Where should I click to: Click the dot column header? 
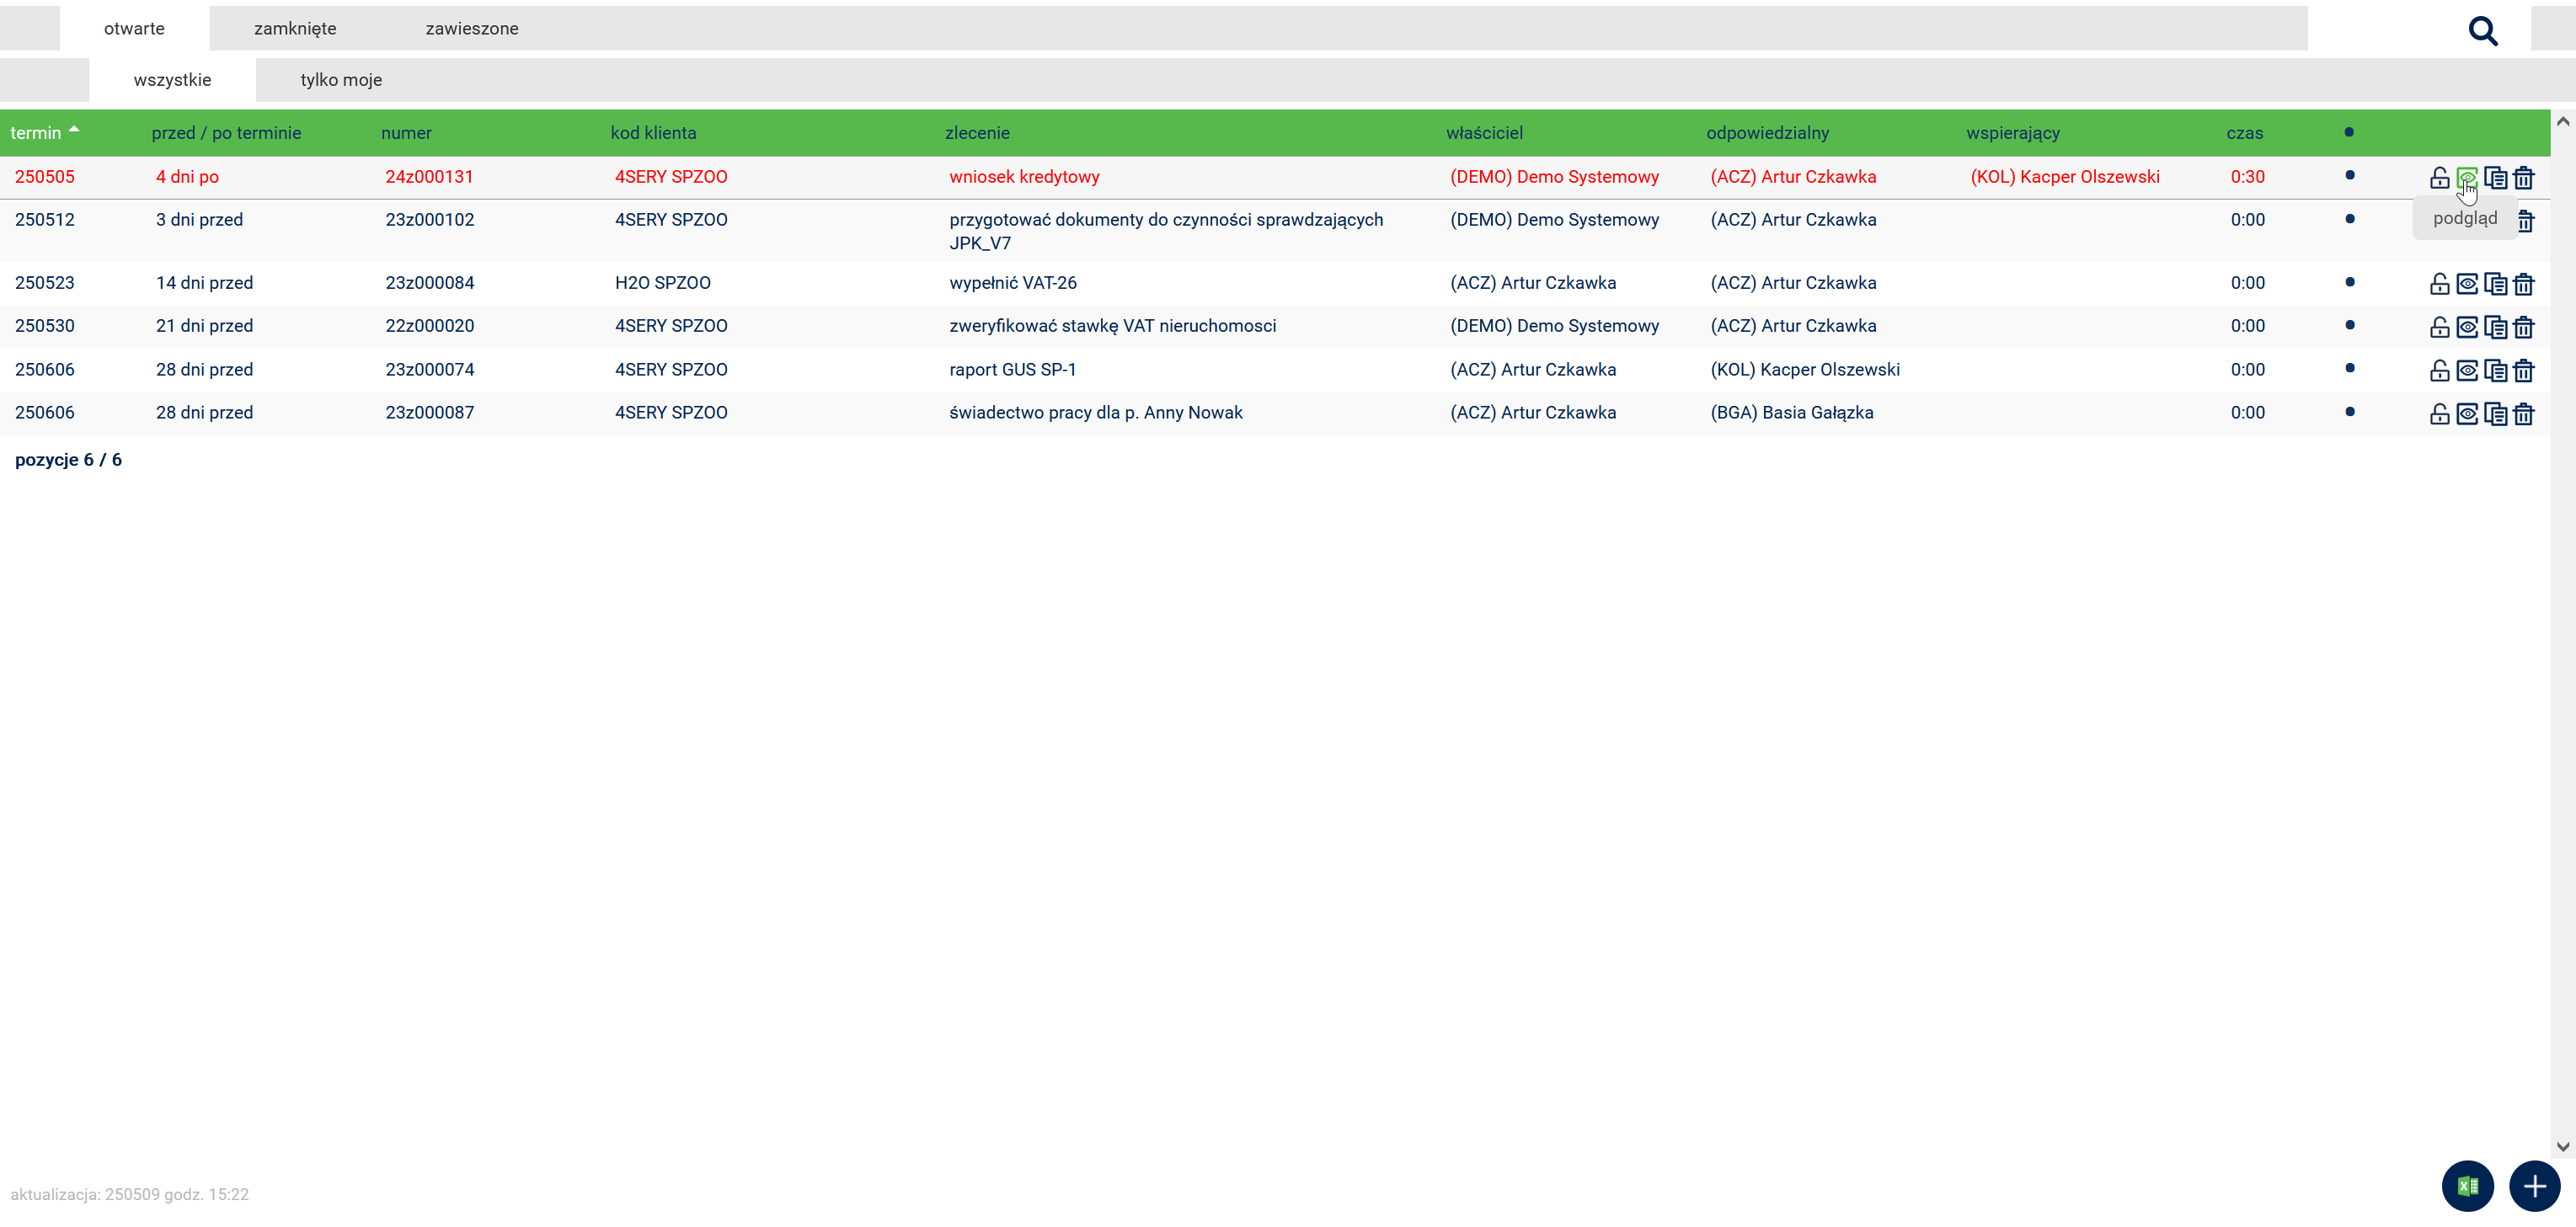tap(2348, 132)
